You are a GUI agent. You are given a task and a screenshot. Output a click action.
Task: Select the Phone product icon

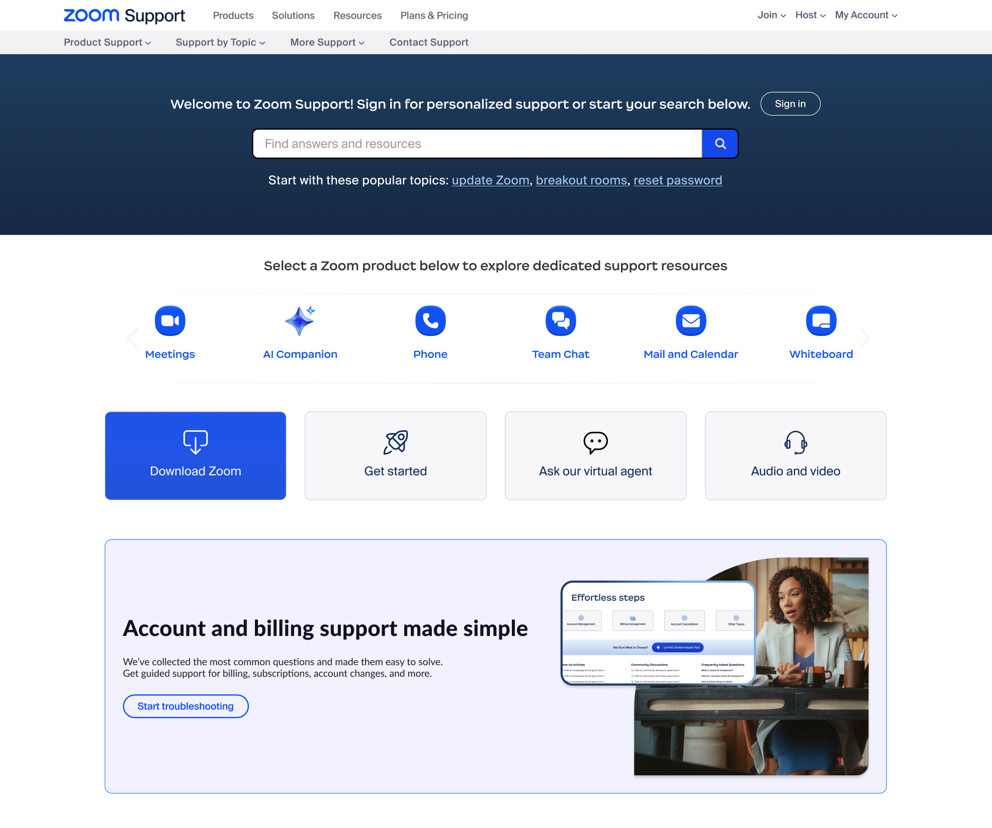430,321
